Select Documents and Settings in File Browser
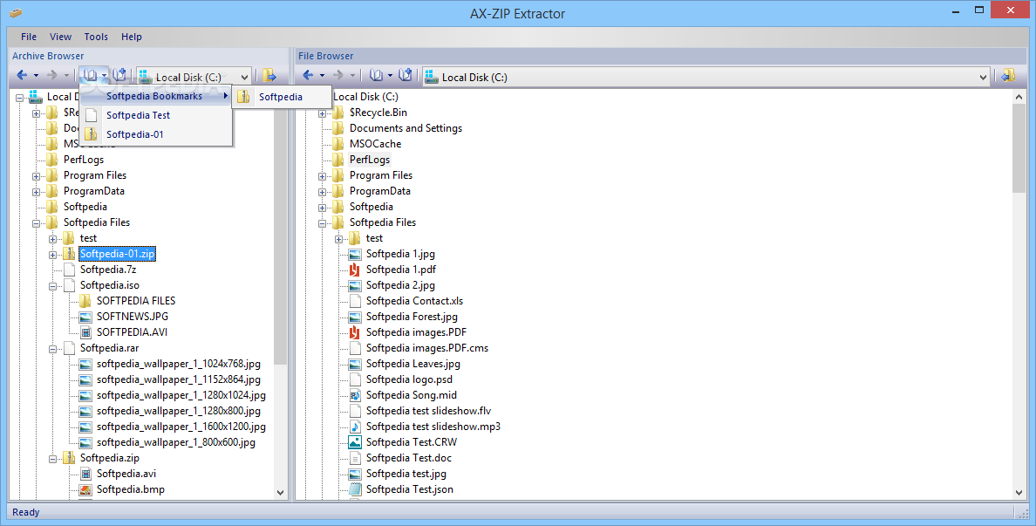 pos(406,128)
